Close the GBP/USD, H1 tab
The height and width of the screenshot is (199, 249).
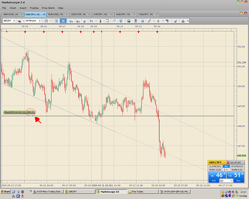click(x=22, y=14)
